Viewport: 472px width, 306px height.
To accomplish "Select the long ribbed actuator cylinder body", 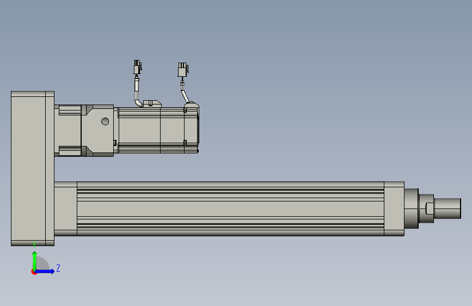I will coord(230,209).
